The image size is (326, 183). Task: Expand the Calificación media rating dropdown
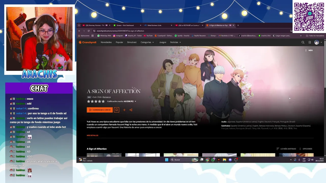[122, 101]
